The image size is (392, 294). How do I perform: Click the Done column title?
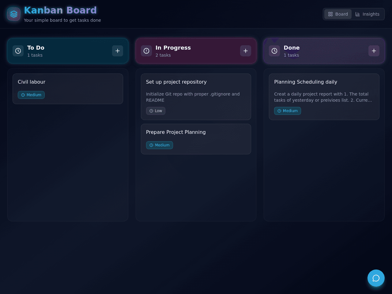pos(292,48)
